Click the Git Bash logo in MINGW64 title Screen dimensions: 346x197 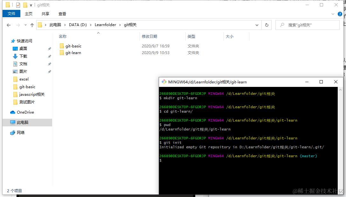tap(164, 82)
